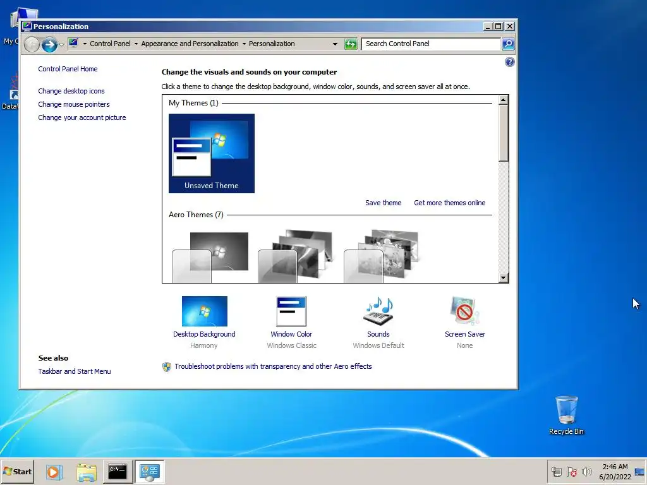Open Windows Explorer folder on taskbar
This screenshot has width=647, height=485.
(86, 472)
